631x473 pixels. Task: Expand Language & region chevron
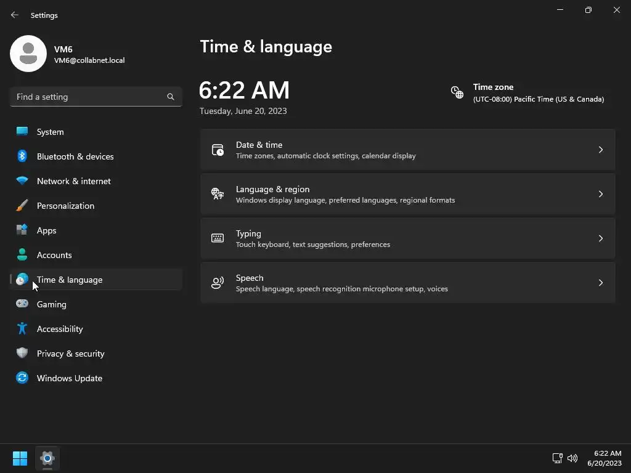point(601,194)
